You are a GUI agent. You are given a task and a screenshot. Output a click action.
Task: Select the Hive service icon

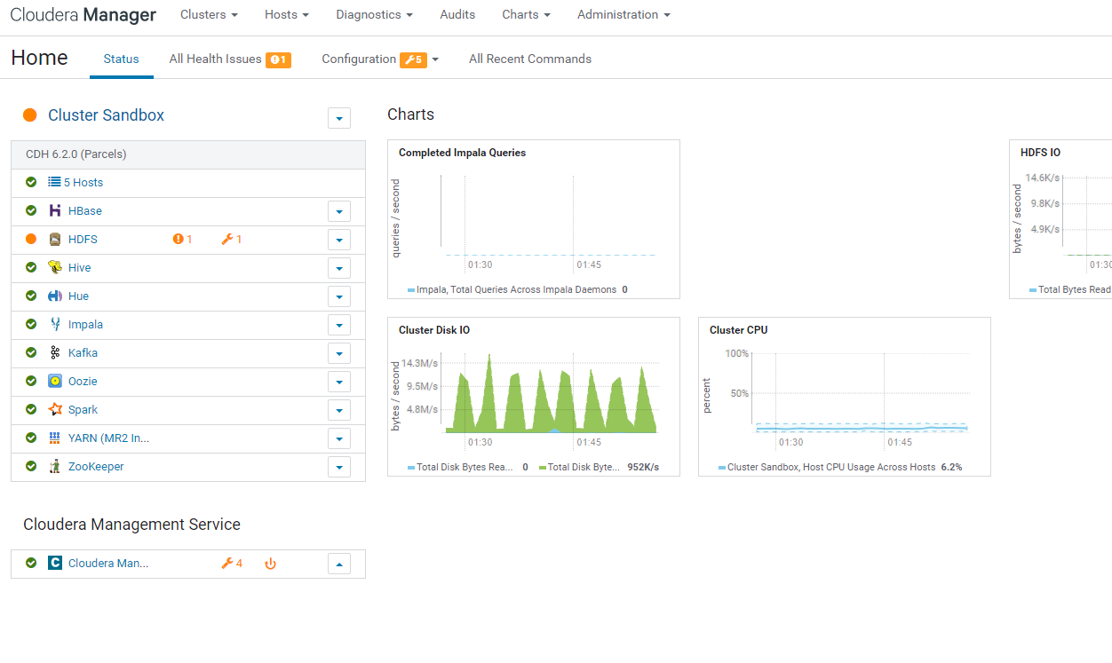56,267
